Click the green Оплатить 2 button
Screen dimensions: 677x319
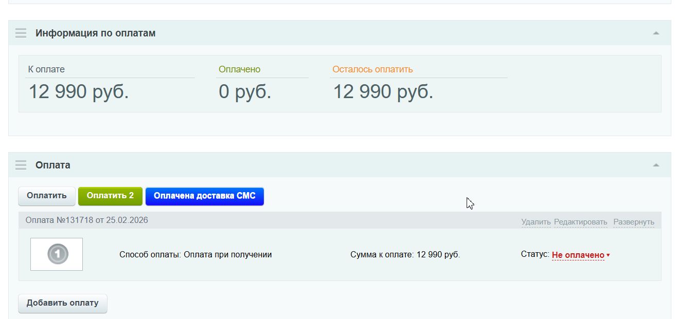coord(110,196)
